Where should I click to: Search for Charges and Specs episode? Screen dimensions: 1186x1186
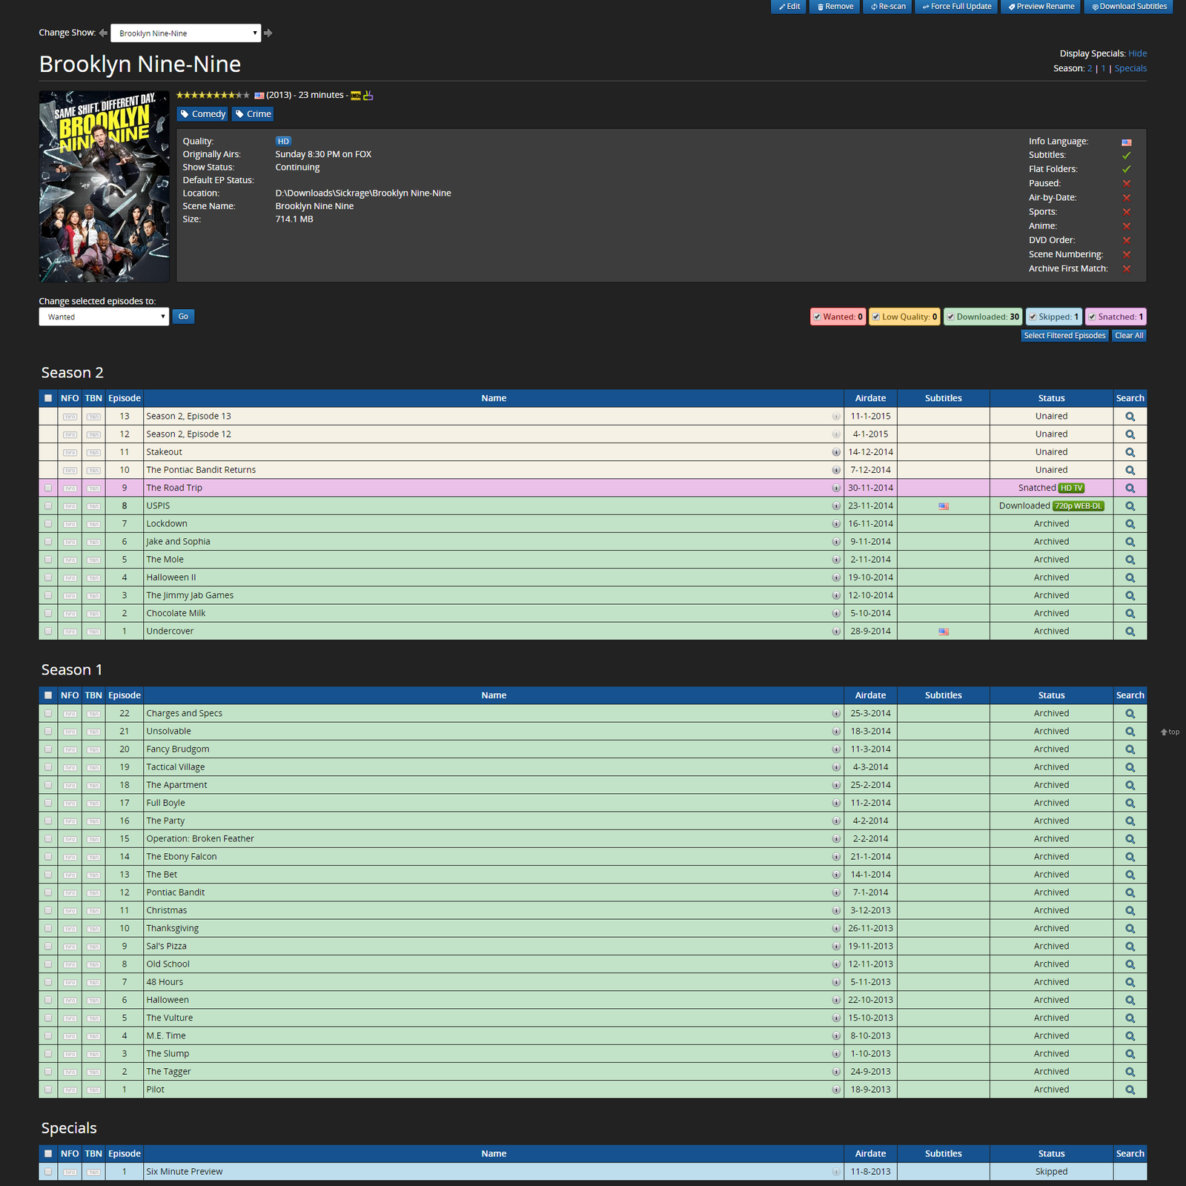point(1130,714)
